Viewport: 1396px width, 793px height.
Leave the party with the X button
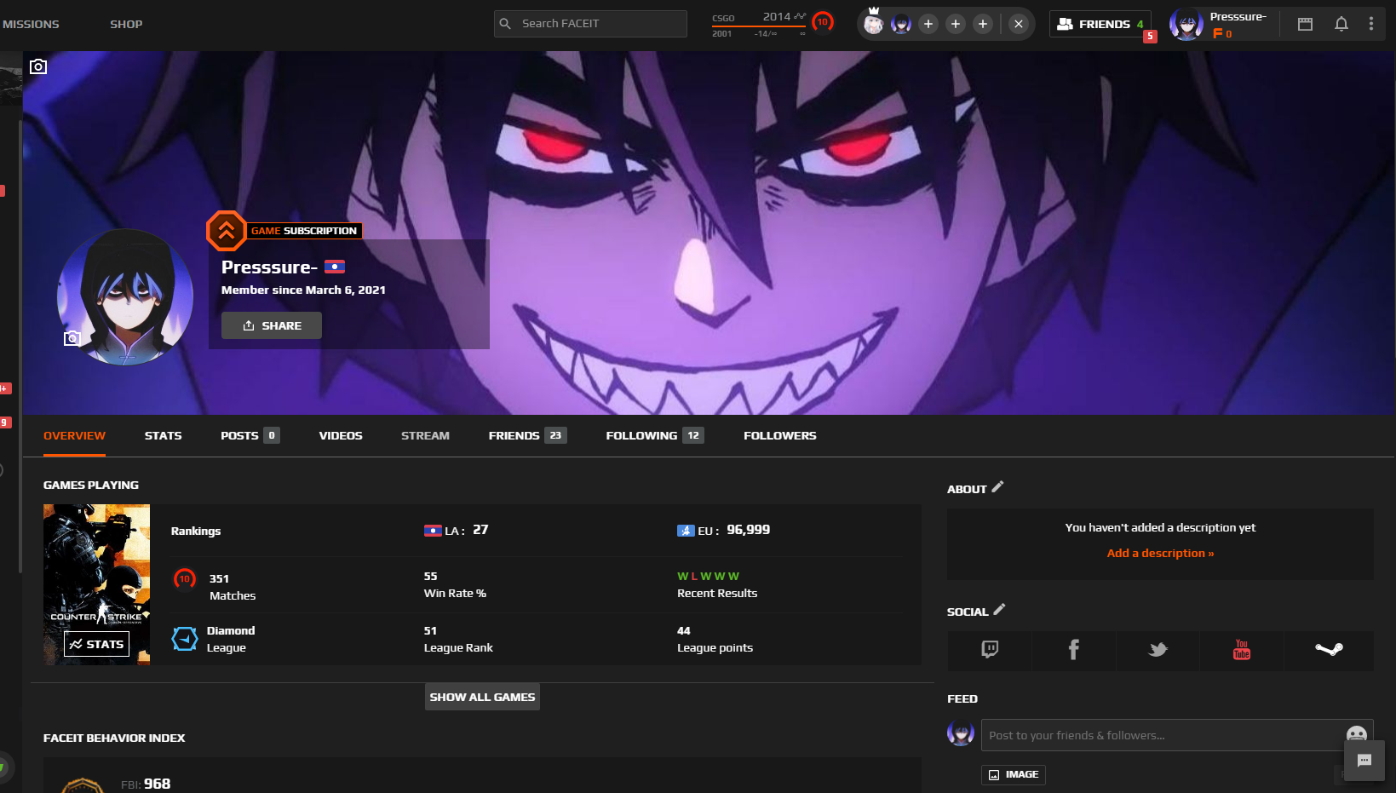[x=1019, y=24]
